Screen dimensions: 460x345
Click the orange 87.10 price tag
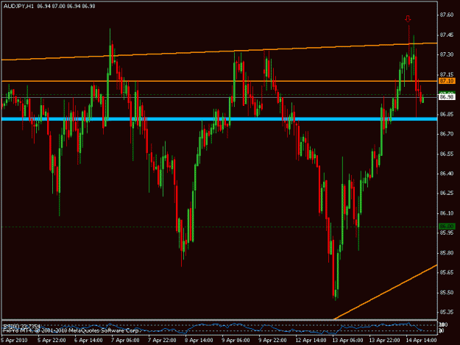(x=447, y=81)
